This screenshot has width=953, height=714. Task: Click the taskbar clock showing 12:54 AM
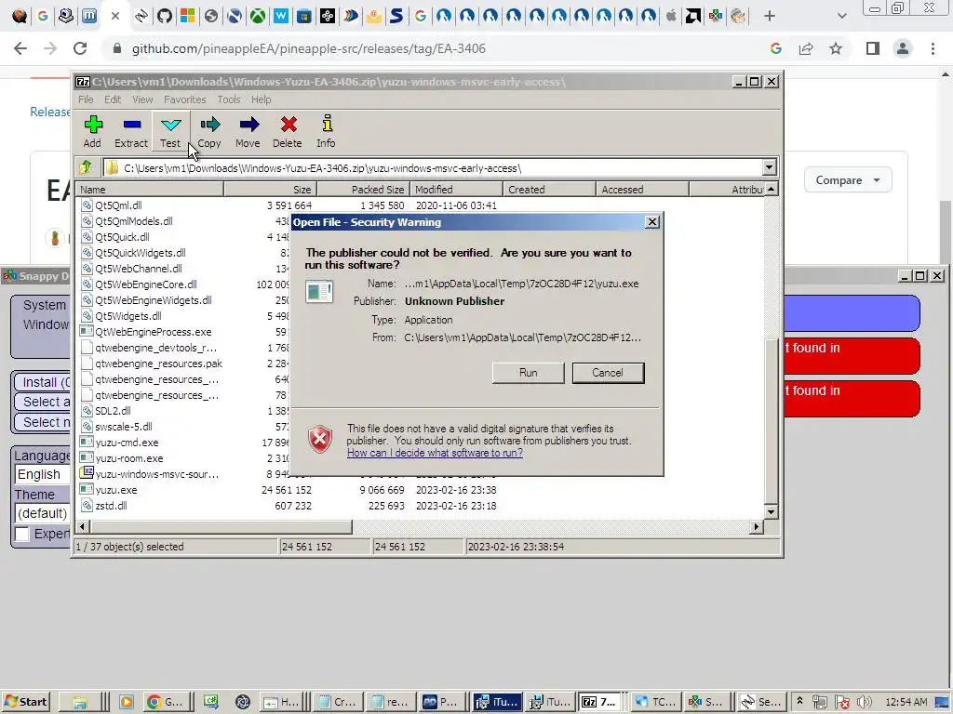tap(906, 703)
